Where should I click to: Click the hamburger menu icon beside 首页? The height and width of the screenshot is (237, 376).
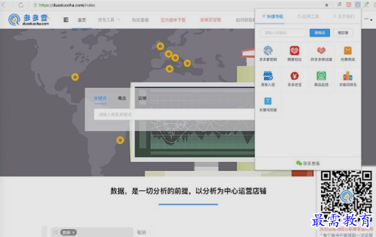pos(65,20)
